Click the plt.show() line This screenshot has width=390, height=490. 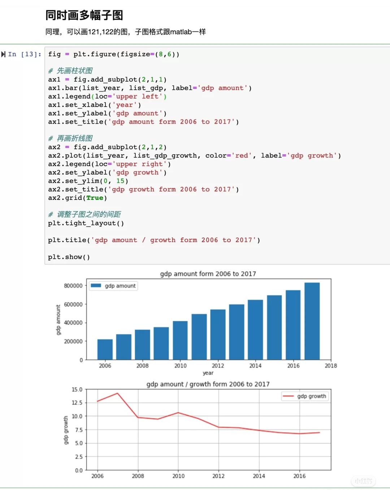click(69, 257)
